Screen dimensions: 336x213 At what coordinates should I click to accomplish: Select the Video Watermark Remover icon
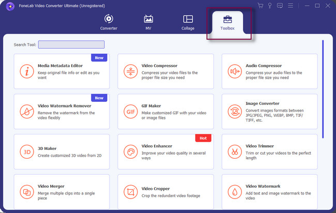26,112
